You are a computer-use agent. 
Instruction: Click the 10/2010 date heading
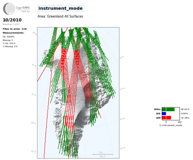(x=12, y=20)
